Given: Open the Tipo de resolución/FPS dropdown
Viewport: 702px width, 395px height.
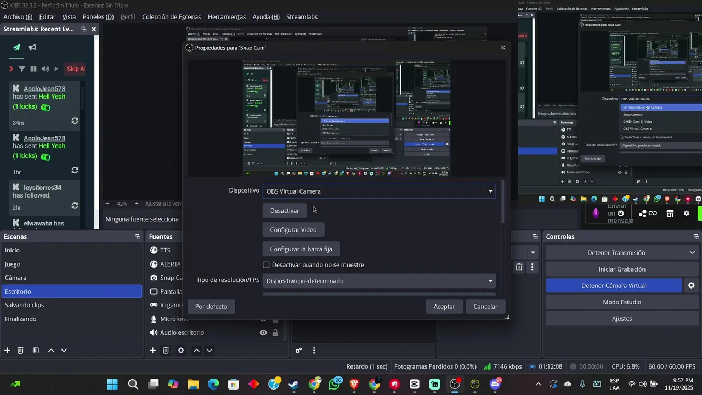Looking at the screenshot, I should tap(379, 281).
